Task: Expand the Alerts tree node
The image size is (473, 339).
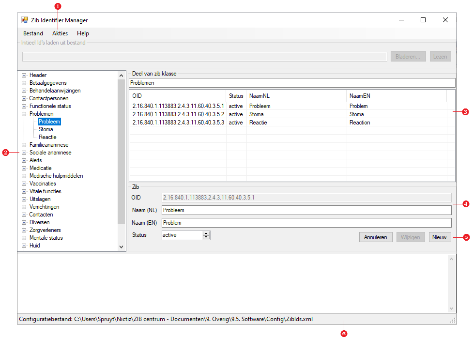Action: pos(24,161)
